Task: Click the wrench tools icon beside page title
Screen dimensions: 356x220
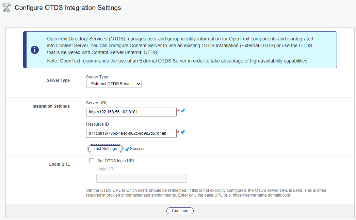Action: pos(7,7)
